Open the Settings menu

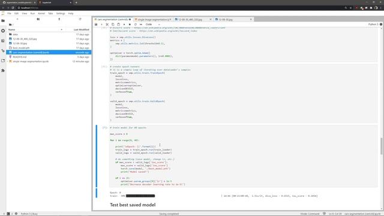tap(61, 13)
